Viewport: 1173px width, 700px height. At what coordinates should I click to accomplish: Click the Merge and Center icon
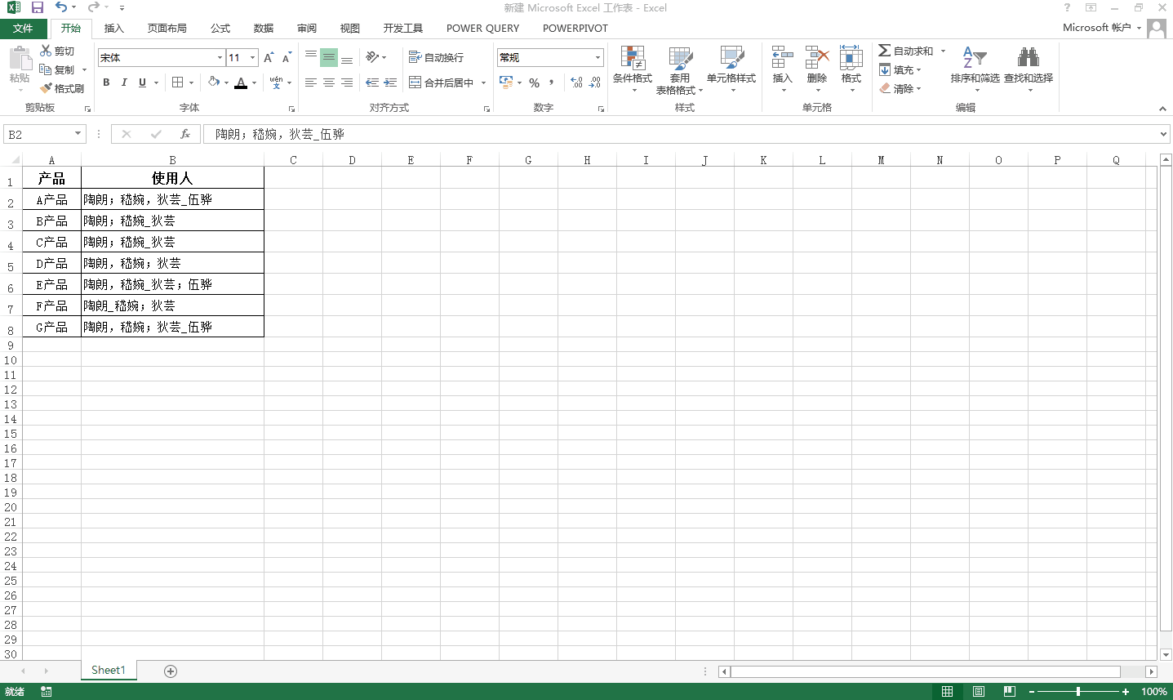click(x=415, y=82)
